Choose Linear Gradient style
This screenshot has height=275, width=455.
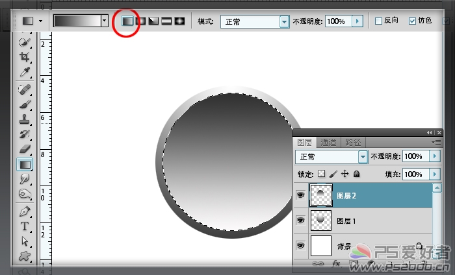pyautogui.click(x=127, y=21)
